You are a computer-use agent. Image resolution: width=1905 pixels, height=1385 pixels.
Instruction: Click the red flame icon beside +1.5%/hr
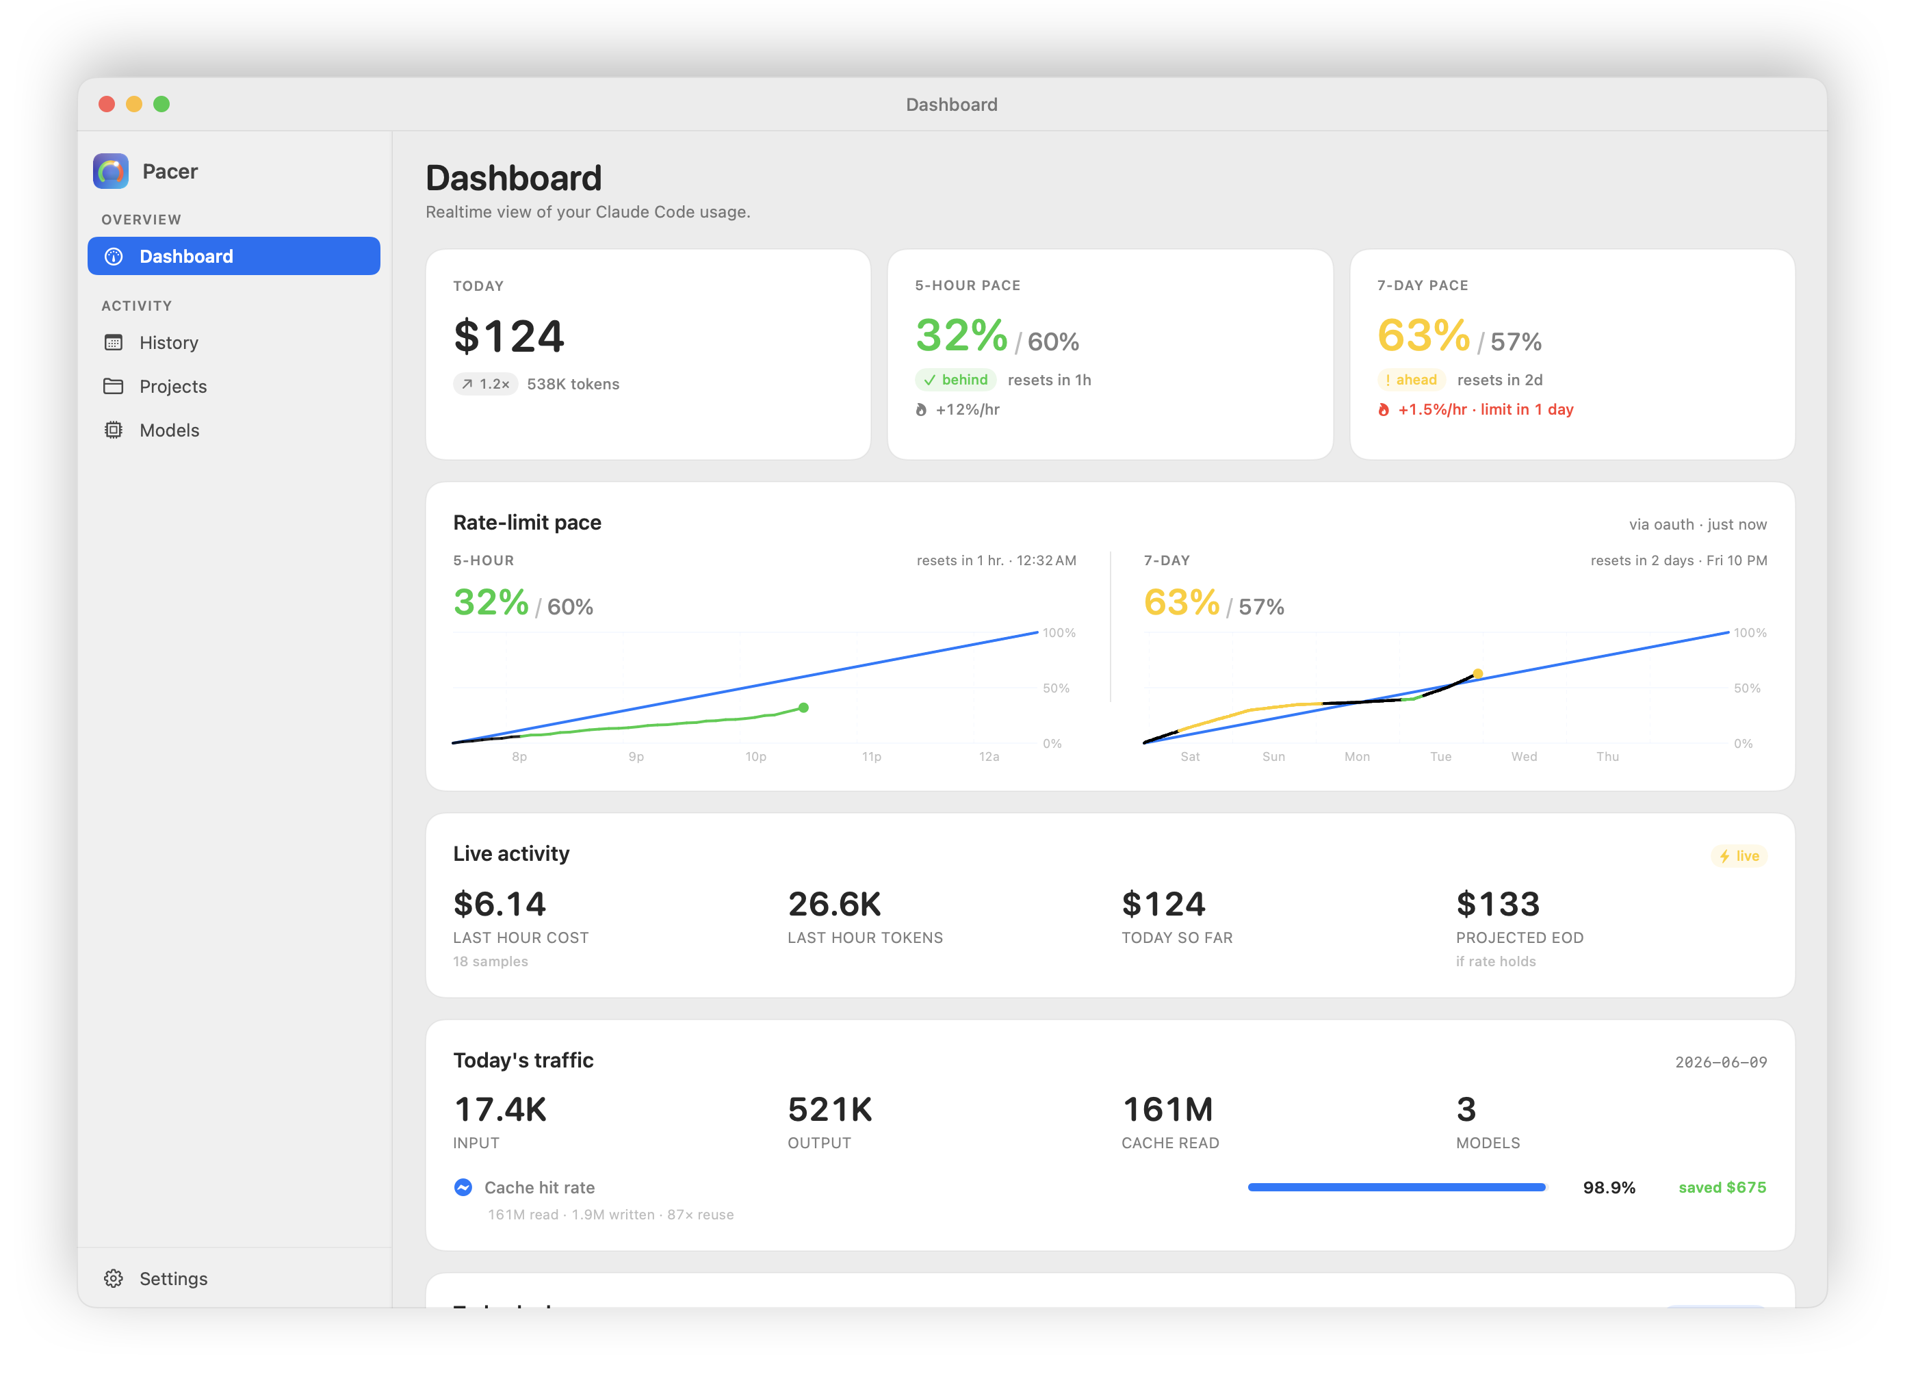tap(1384, 410)
